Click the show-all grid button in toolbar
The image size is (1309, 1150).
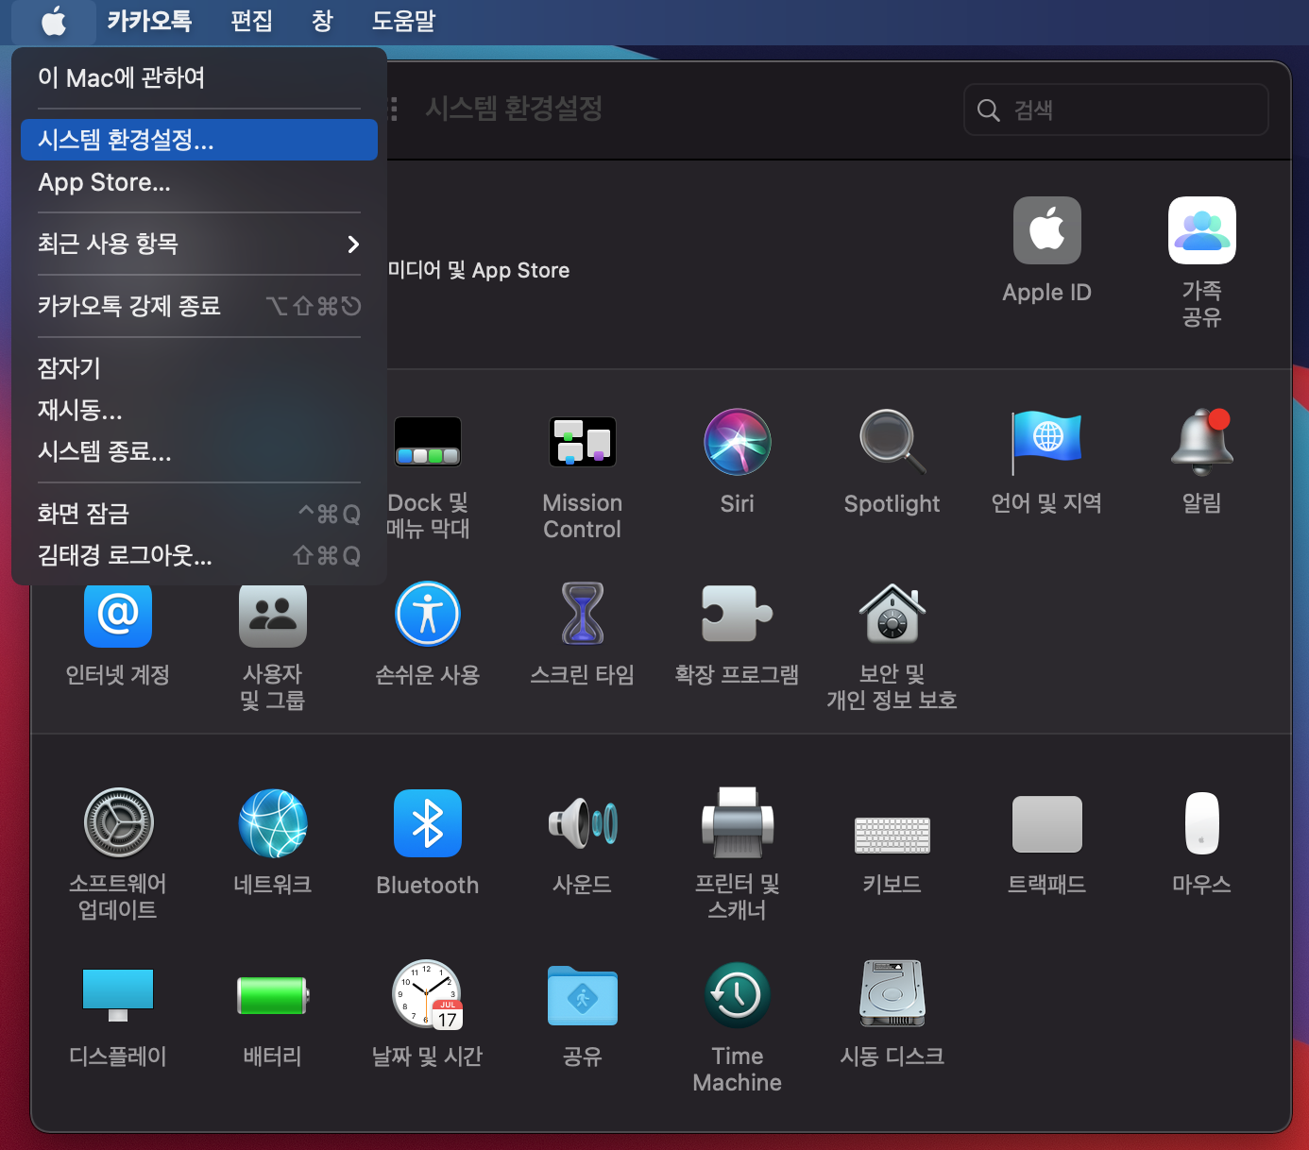(x=394, y=110)
